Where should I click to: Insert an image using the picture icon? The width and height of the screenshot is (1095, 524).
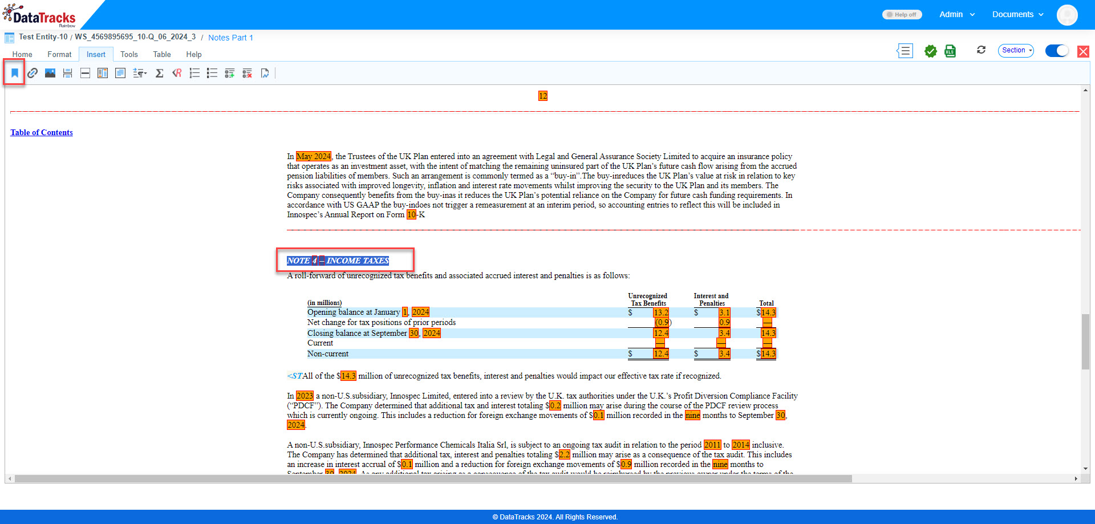50,73
